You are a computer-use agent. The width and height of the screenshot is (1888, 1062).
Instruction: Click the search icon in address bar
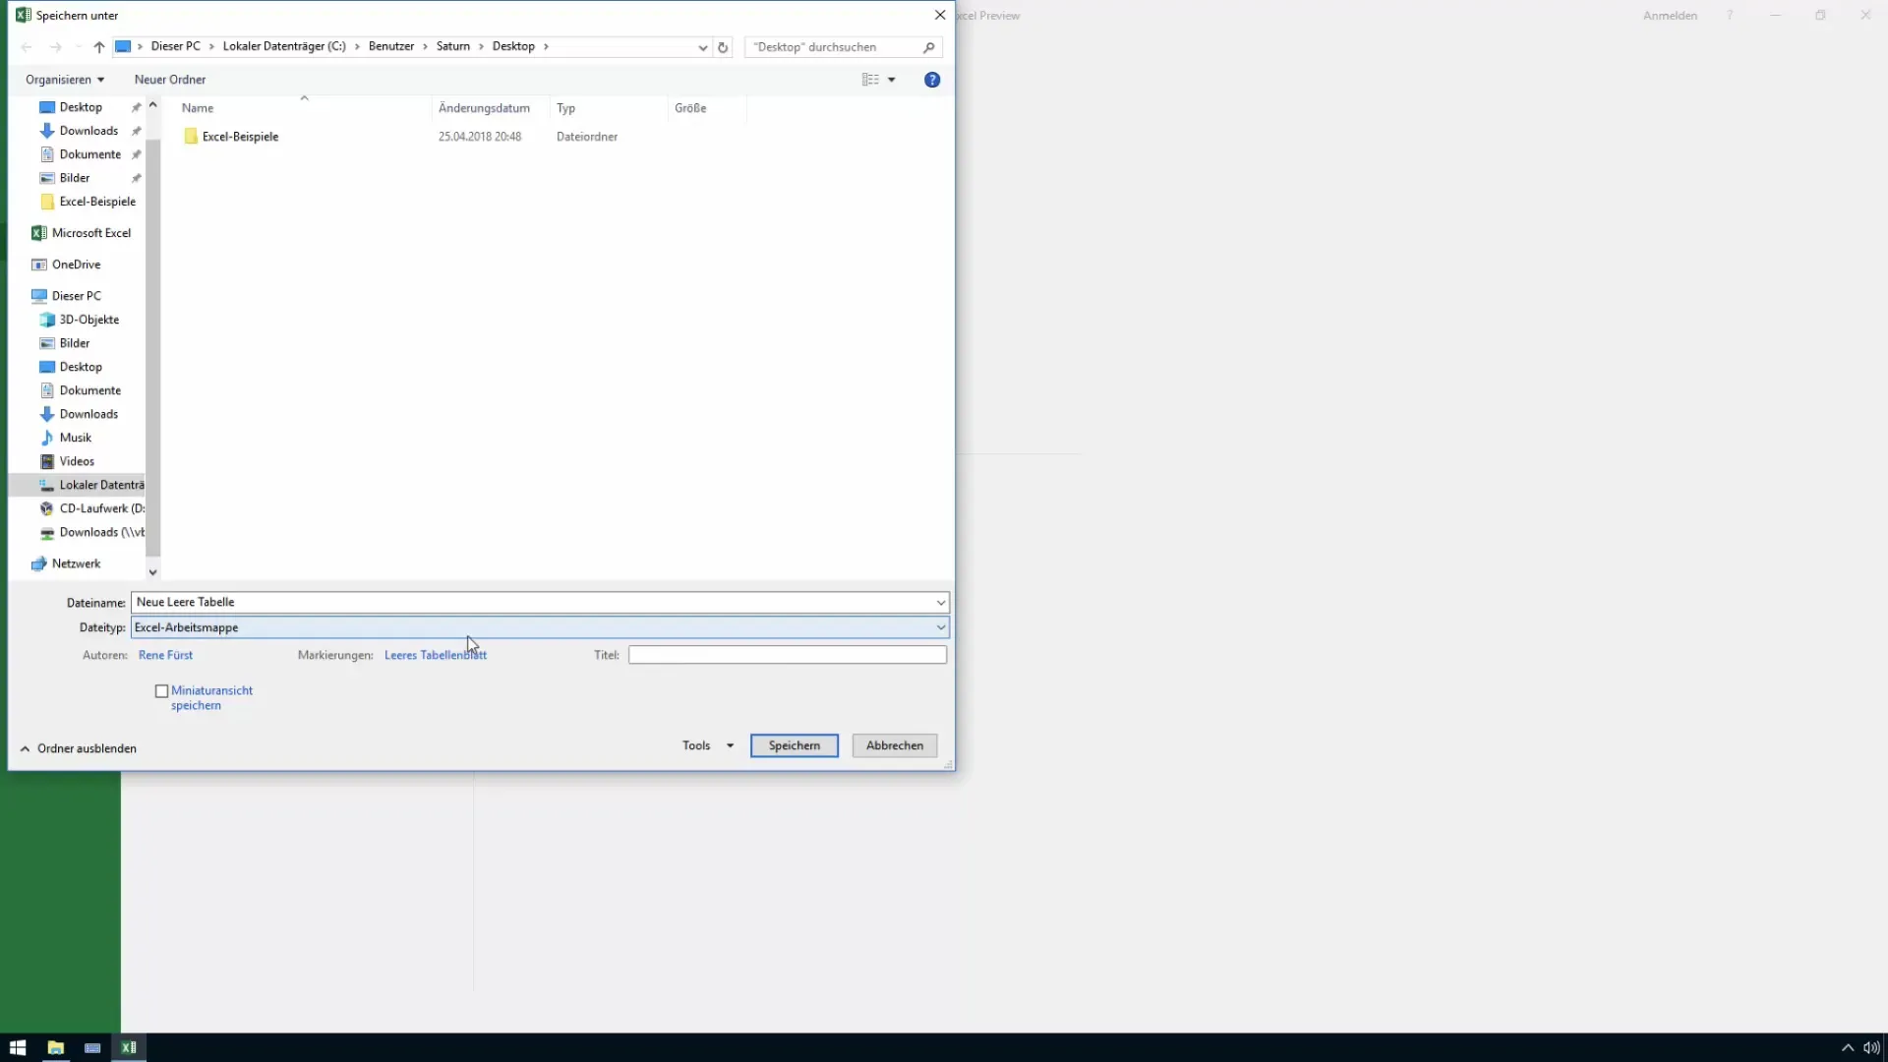coord(931,45)
